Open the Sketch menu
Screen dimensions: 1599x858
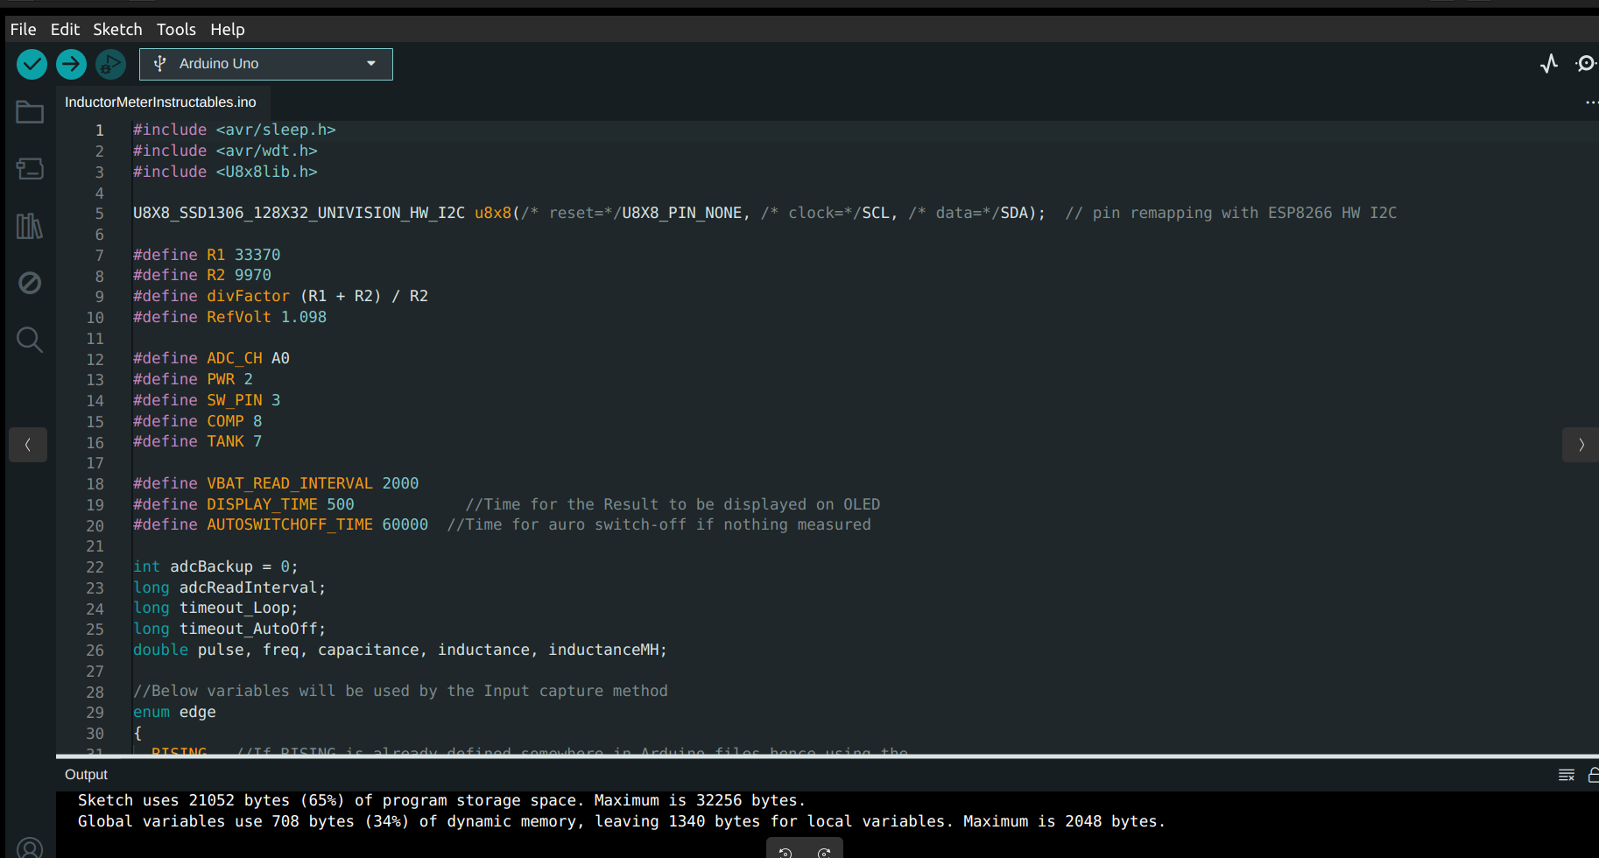(x=117, y=30)
